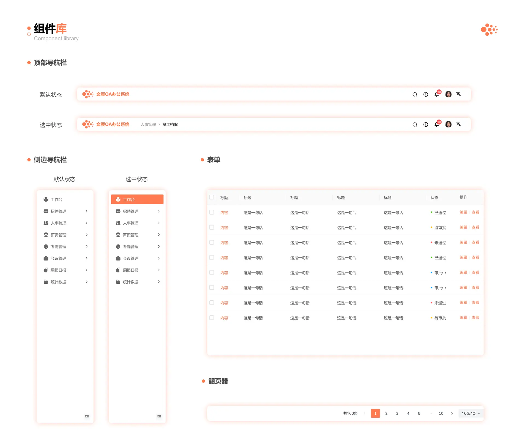Go to page 2 in pagination
The width and height of the screenshot is (525, 444).
(x=386, y=413)
